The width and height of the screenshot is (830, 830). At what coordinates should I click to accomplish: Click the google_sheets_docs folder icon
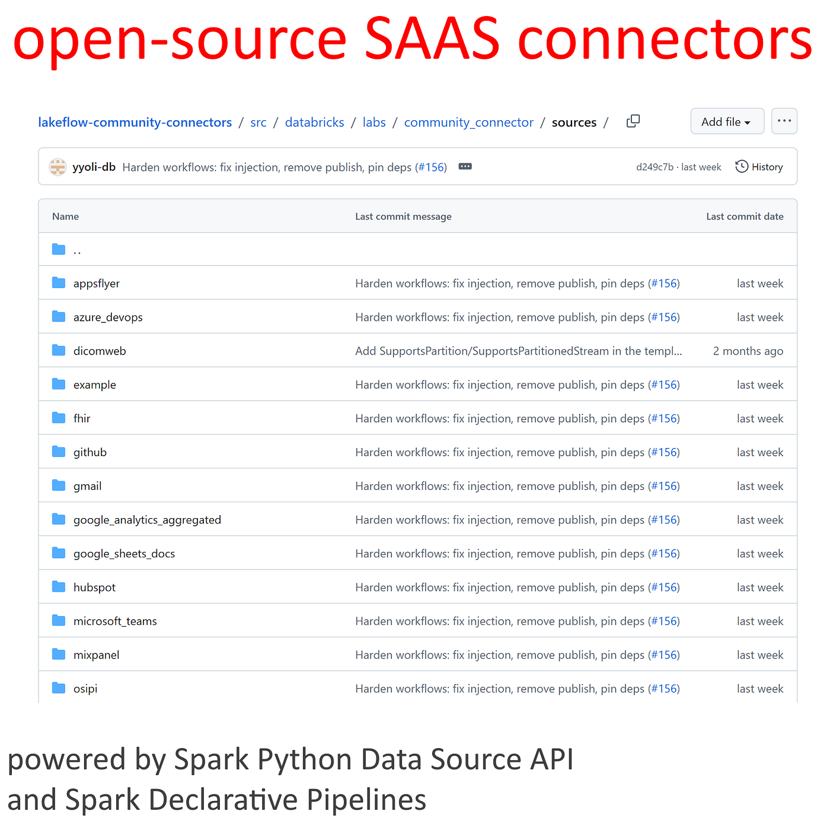click(59, 553)
